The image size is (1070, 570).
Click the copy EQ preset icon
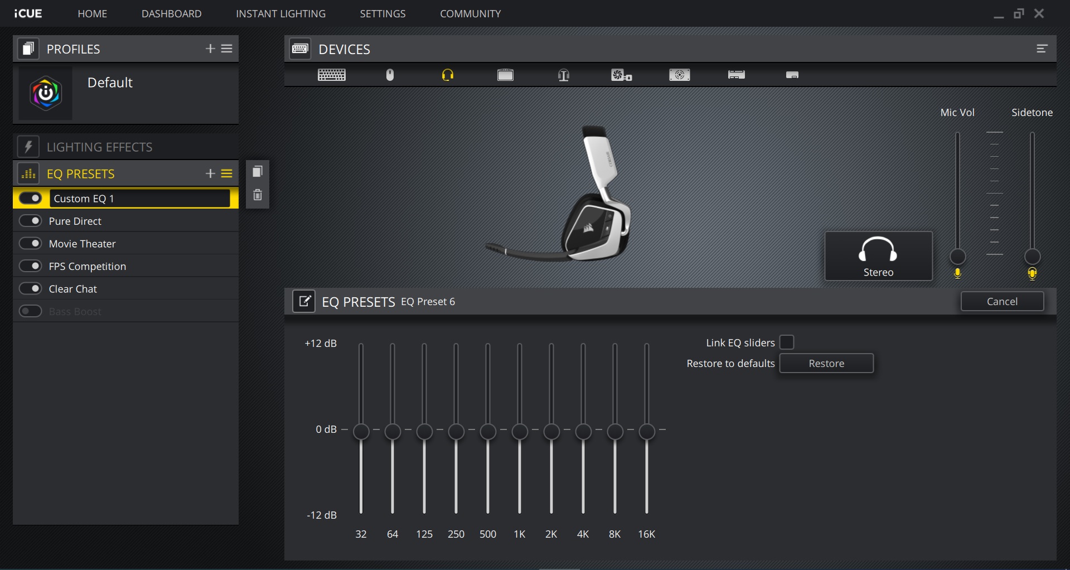coord(257,171)
